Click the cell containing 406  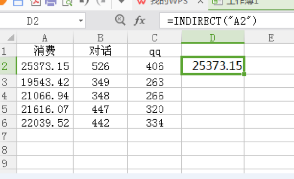(154, 66)
